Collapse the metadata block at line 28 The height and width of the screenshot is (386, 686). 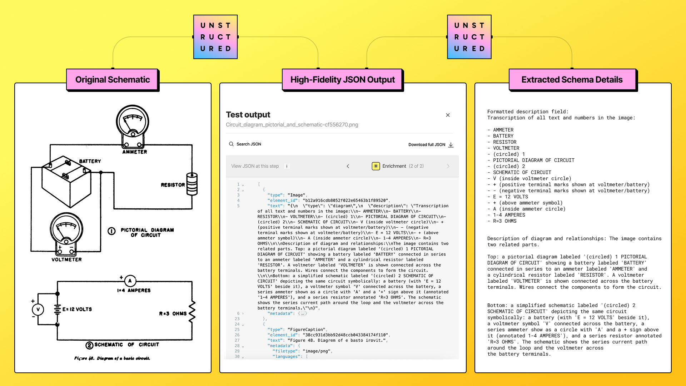pyautogui.click(x=243, y=346)
